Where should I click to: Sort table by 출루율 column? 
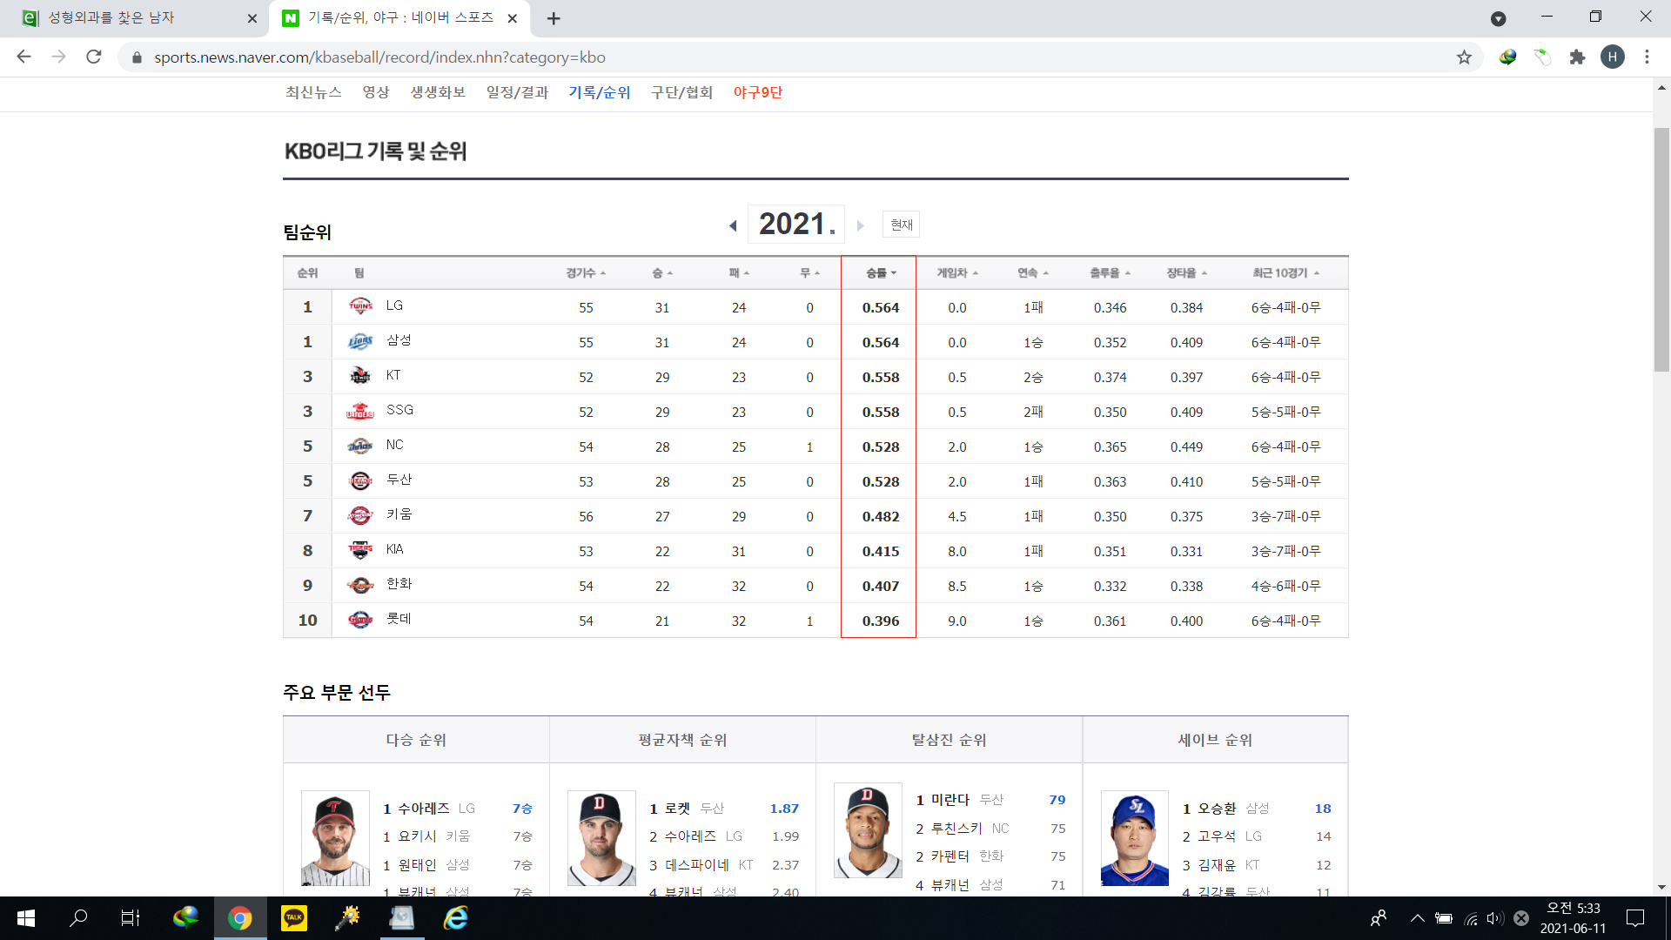(1110, 273)
